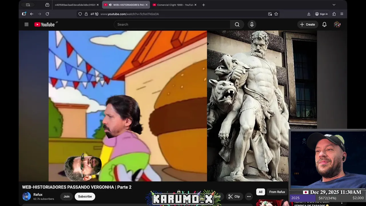Mute the WEB-HISTORIADORES tab audio icon
Viewport: 366px width, 206px height.
coord(110,5)
